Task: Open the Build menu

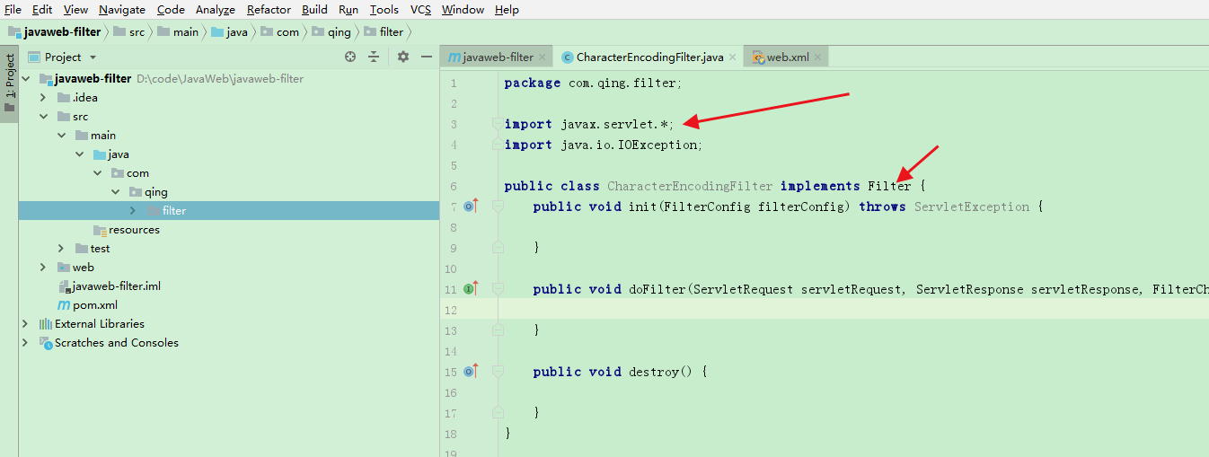Action: tap(314, 10)
